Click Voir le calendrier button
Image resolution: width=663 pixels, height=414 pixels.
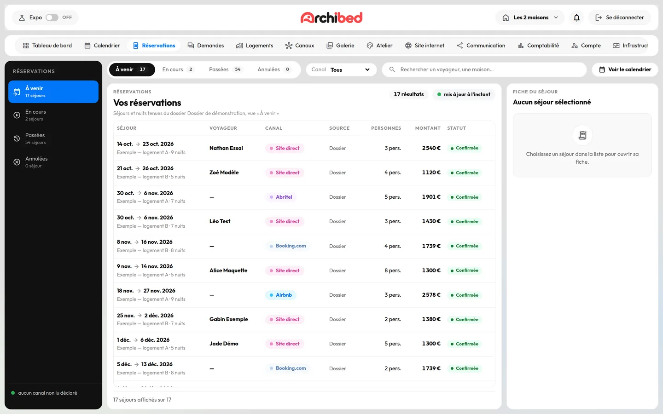[625, 69]
